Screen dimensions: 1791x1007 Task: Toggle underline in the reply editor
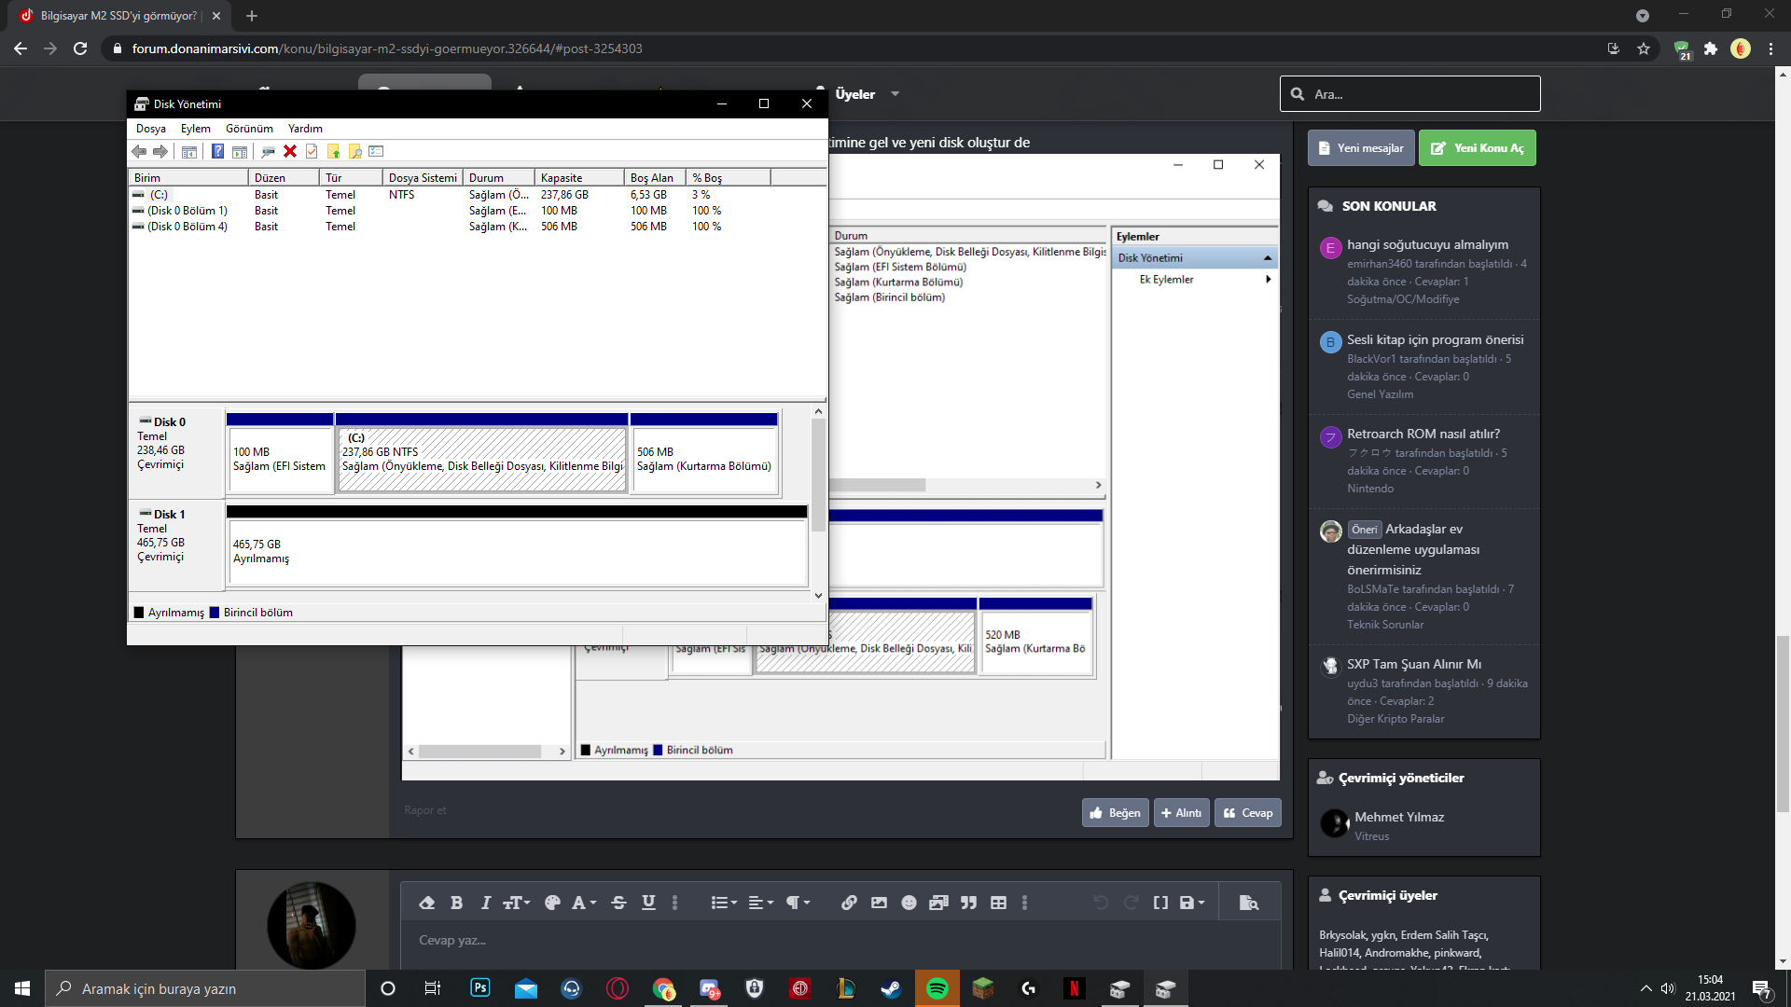point(648,903)
